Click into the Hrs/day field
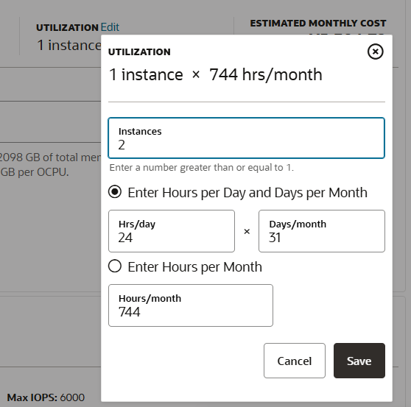Screen dimensions: 411x407 pyautogui.click(x=172, y=231)
